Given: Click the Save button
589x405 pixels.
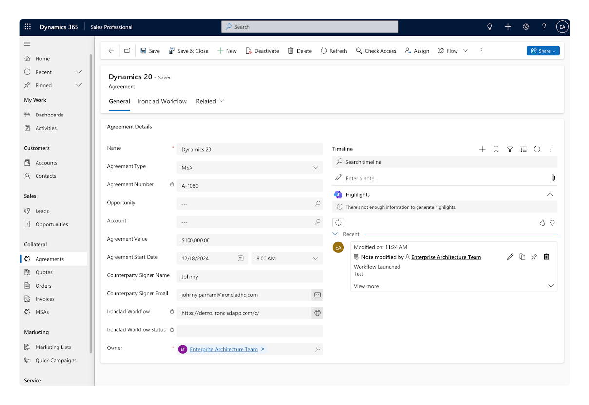Looking at the screenshot, I should pos(150,51).
